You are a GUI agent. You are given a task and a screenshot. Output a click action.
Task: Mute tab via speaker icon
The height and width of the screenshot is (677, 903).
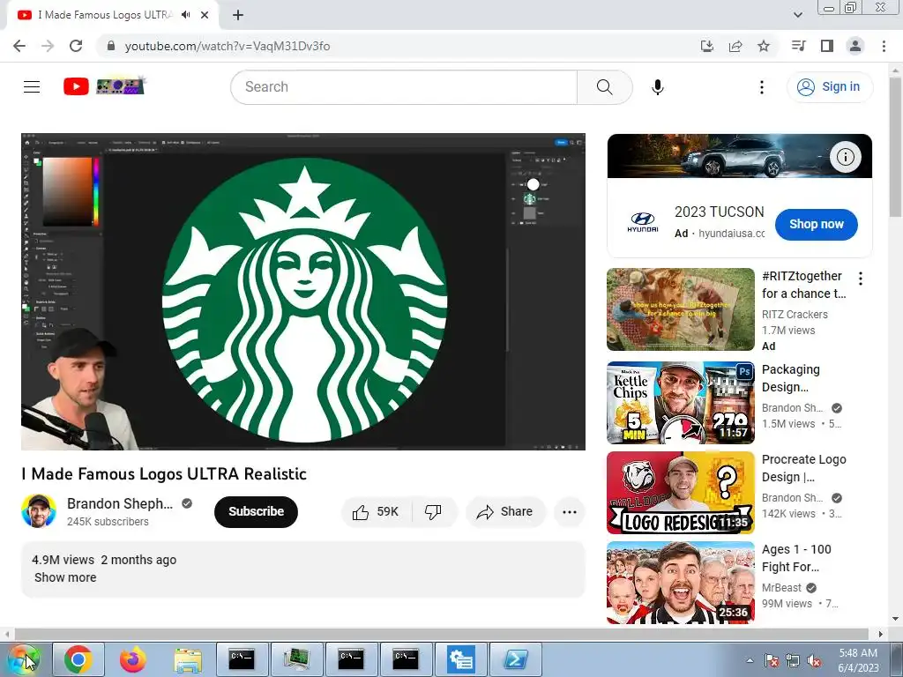(x=185, y=15)
